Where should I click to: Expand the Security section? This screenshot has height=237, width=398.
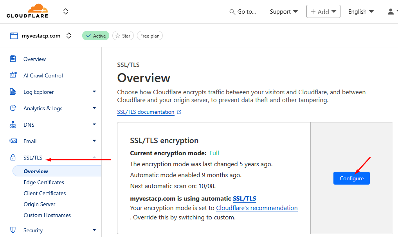[x=94, y=230]
